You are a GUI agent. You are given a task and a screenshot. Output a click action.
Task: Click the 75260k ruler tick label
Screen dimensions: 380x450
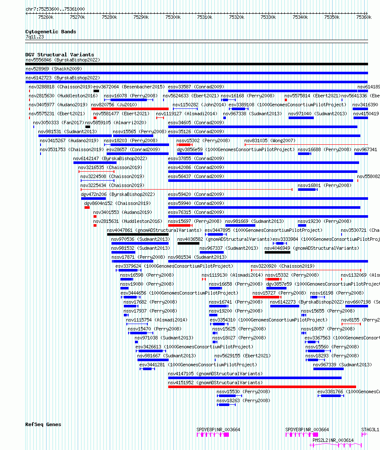click(x=46, y=17)
